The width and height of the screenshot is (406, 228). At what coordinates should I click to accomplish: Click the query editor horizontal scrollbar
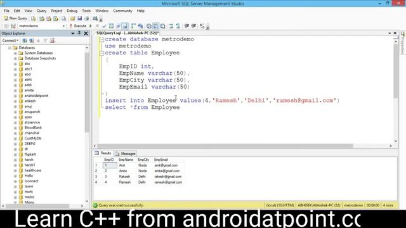225,146
